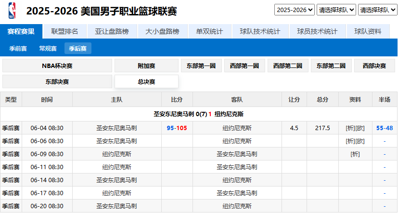The height and width of the screenshot is (213, 398).
Task: Switch to the 球队资料 tab
Action: [x=368, y=31]
